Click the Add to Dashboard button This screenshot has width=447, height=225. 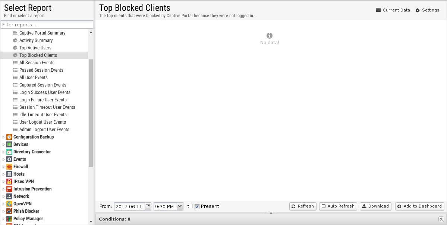coord(420,206)
